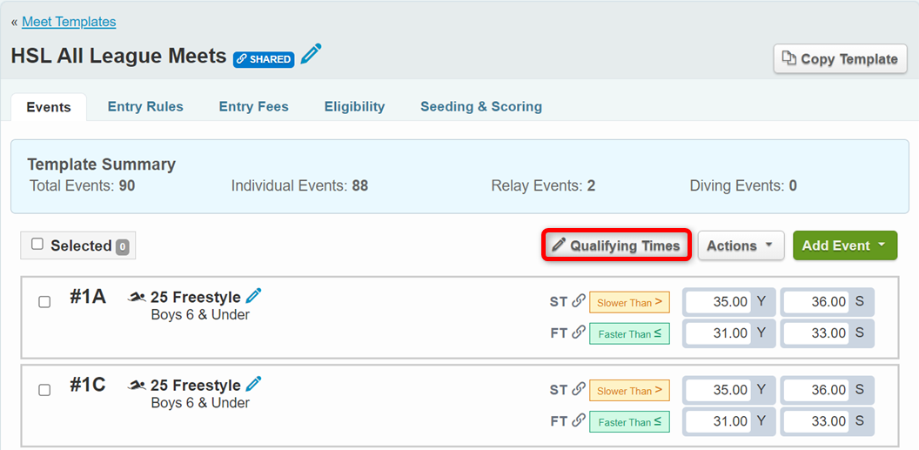Viewport: 919px width, 450px height.
Task: Toggle the Selected all-events checkbox
Action: point(37,245)
